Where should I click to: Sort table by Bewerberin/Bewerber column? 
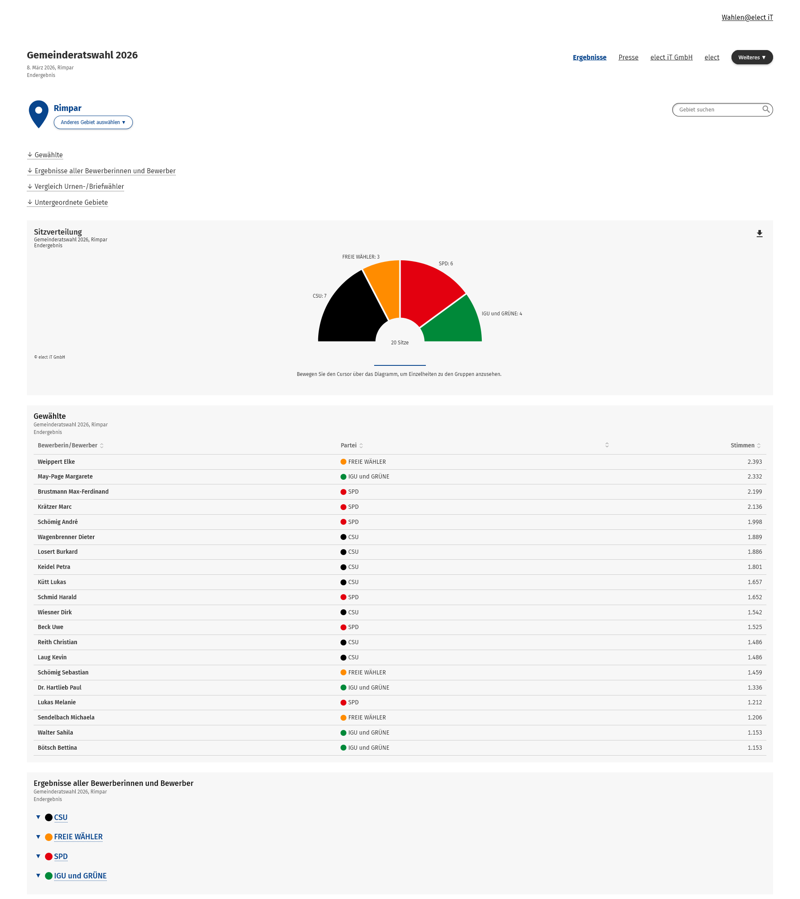(x=70, y=446)
